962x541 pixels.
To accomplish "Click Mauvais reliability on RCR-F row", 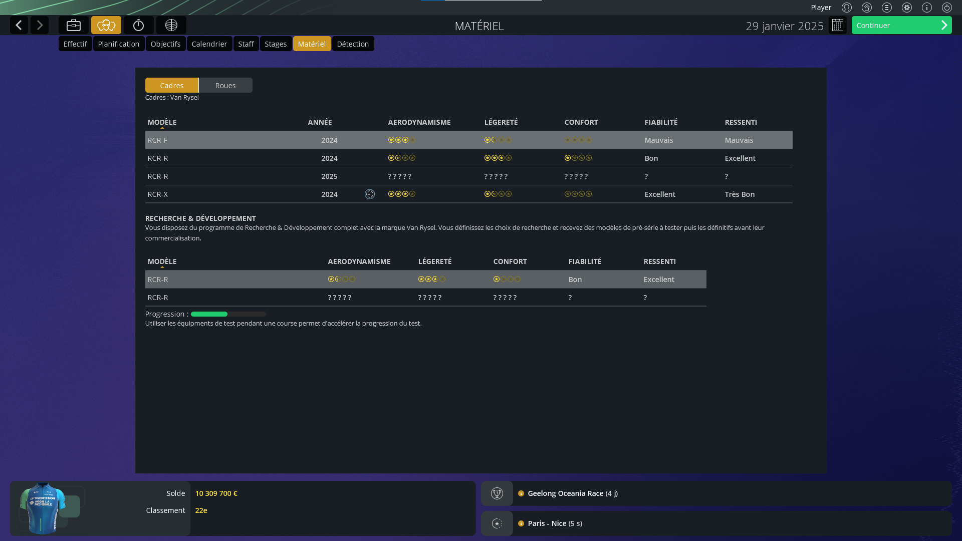I will click(x=659, y=140).
